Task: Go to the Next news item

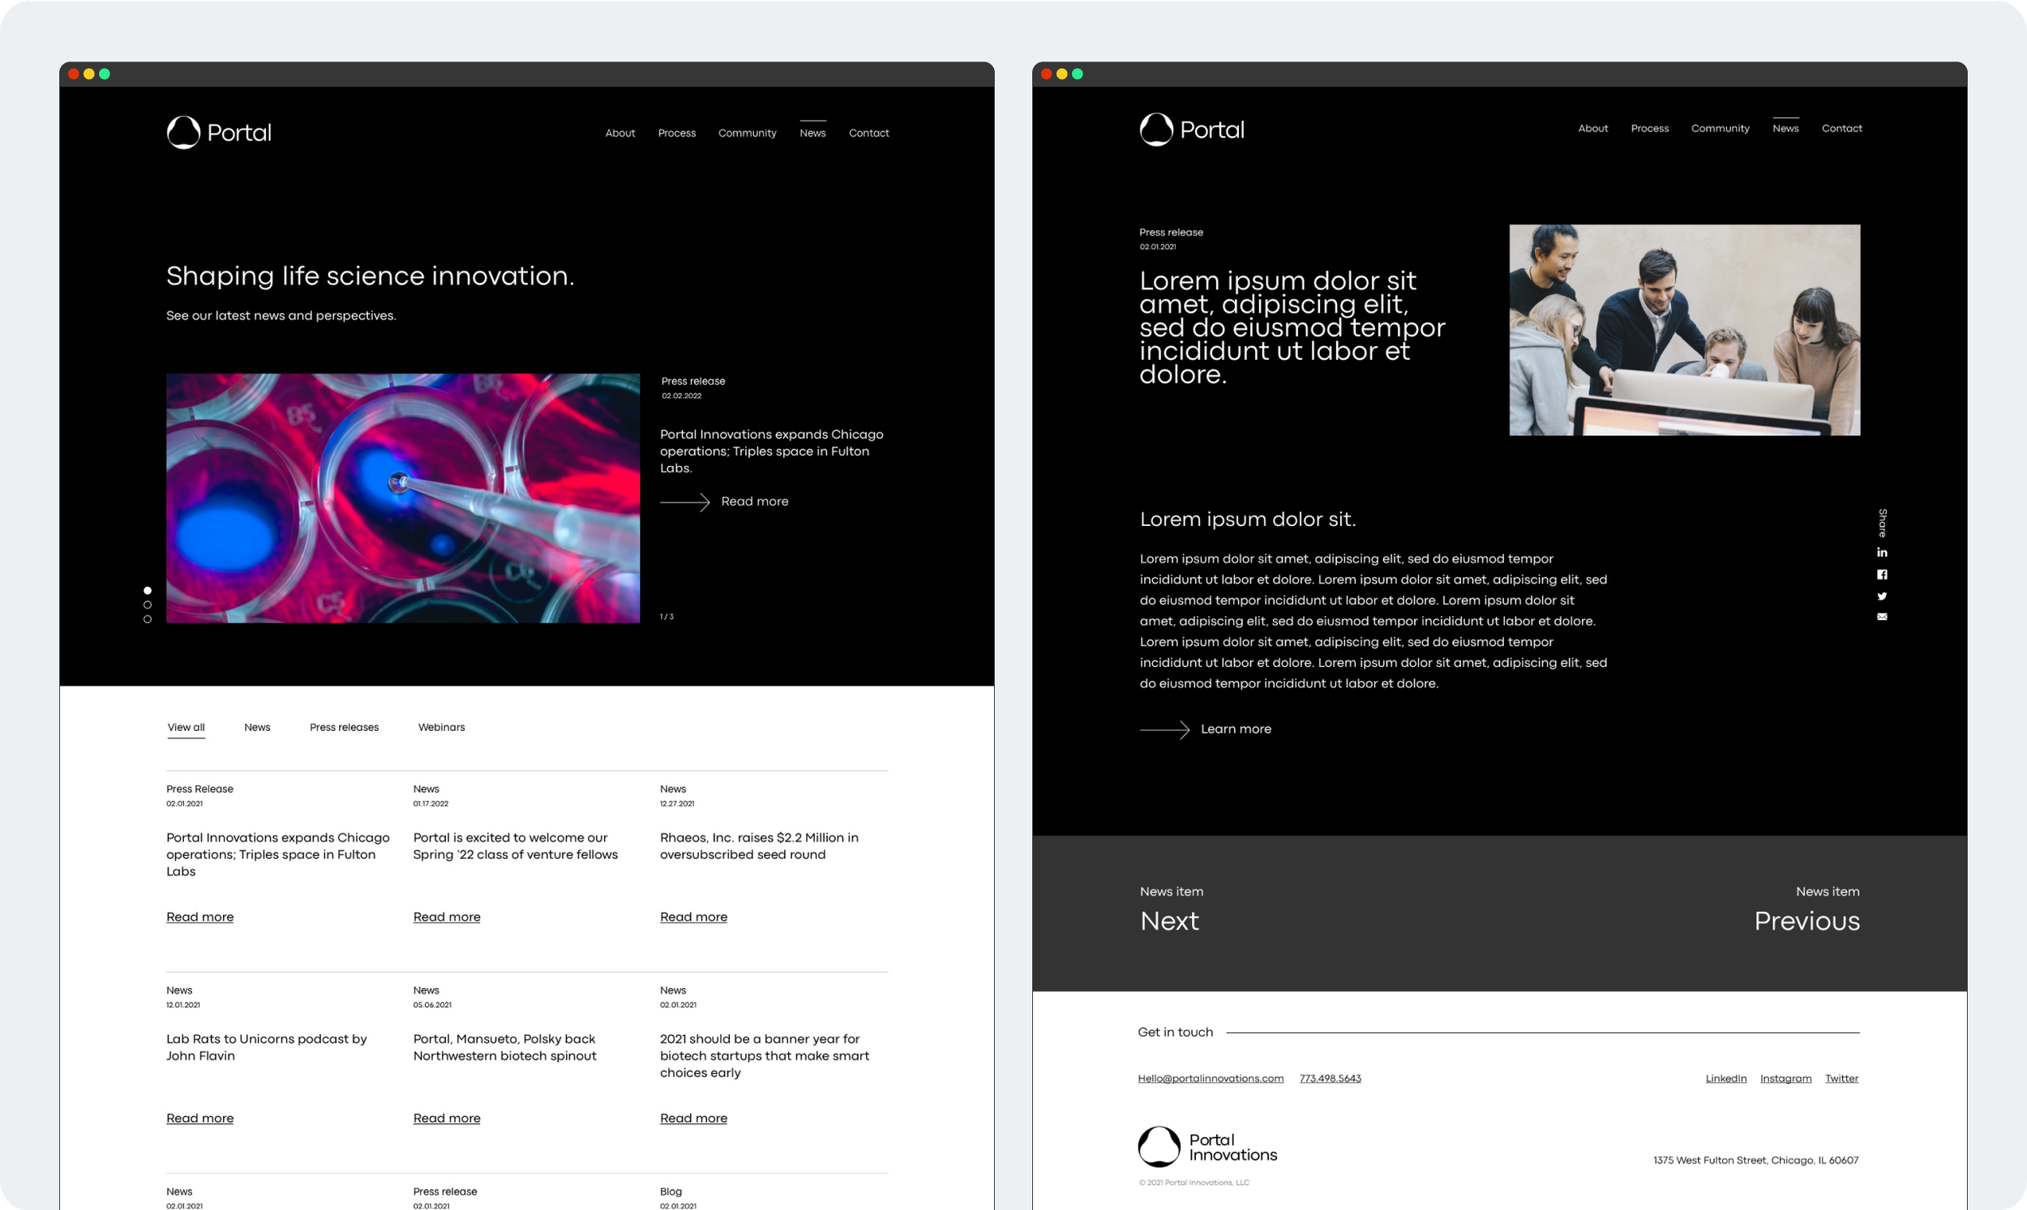Action: [x=1169, y=921]
